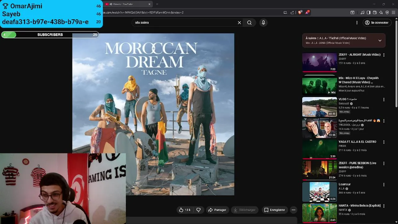Viewport: 398px width, 224px height.
Task: Click Loumour video thumbnail
Action: 319,192
